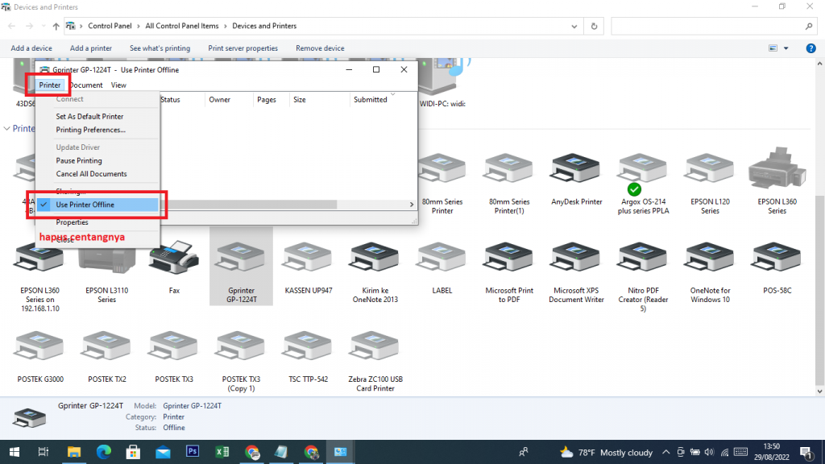This screenshot has height=464, width=825.
Task: Select Microsoft XPS Document Writer
Action: 575,272
